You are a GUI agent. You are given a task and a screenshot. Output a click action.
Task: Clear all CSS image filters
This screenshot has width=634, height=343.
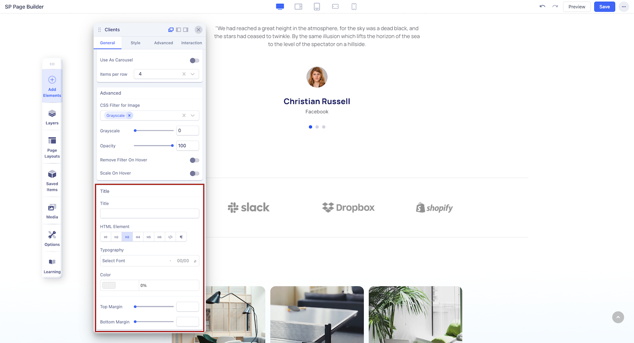(x=184, y=115)
